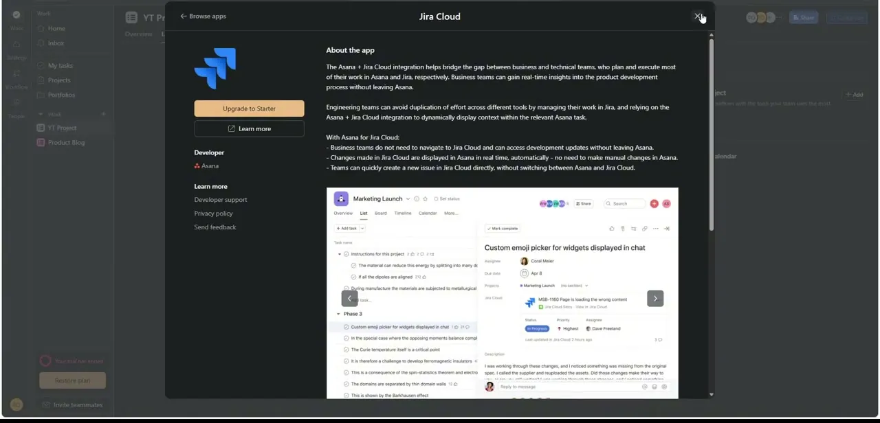880x423 pixels.
Task: Open Inbox in Asana sidebar
Action: pyautogui.click(x=56, y=43)
